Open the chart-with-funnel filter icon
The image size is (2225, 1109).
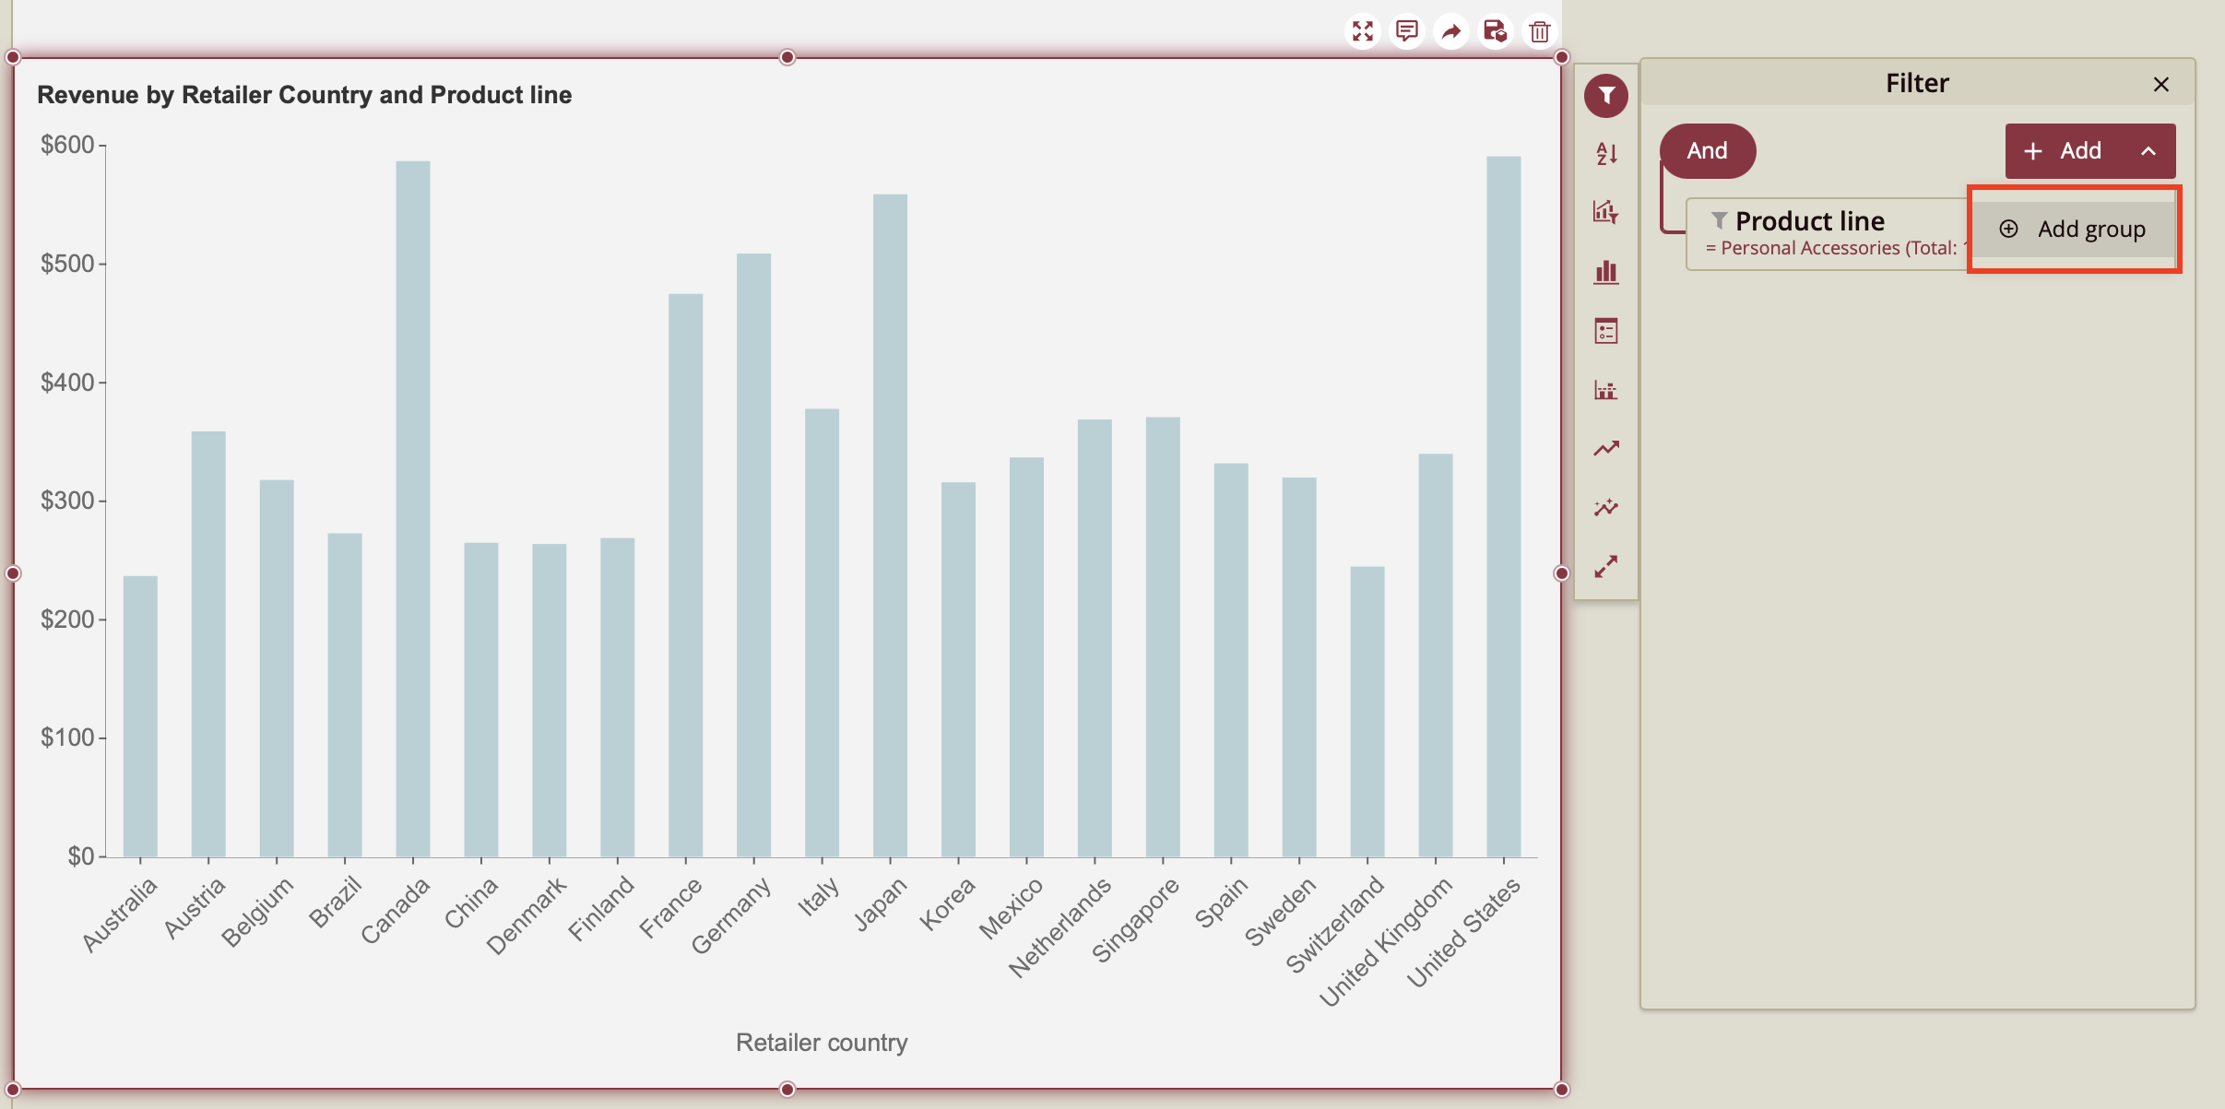[1606, 212]
